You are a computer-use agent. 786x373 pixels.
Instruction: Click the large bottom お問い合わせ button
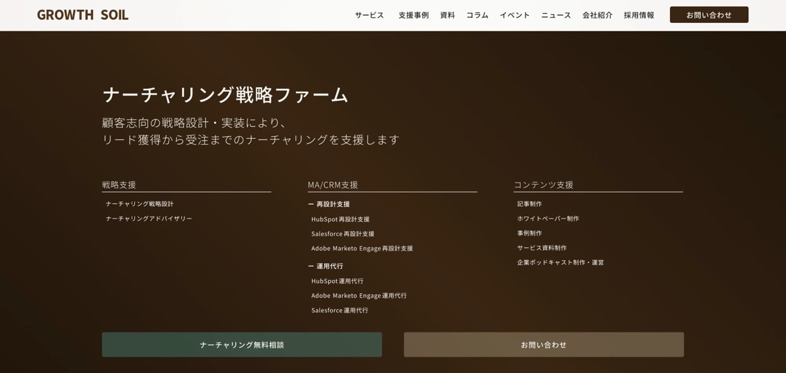click(544, 345)
